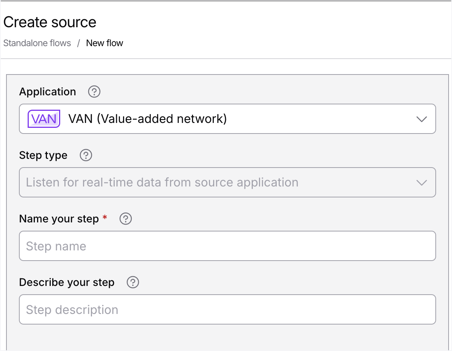Click the purple VAN application logo

44,119
